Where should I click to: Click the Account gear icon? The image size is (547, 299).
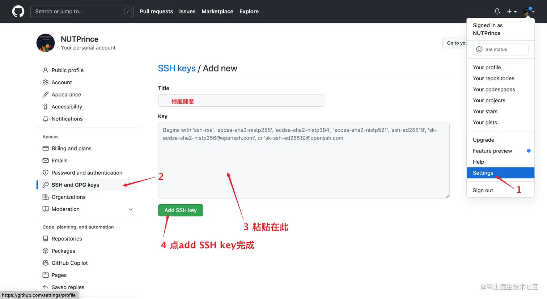(46, 82)
